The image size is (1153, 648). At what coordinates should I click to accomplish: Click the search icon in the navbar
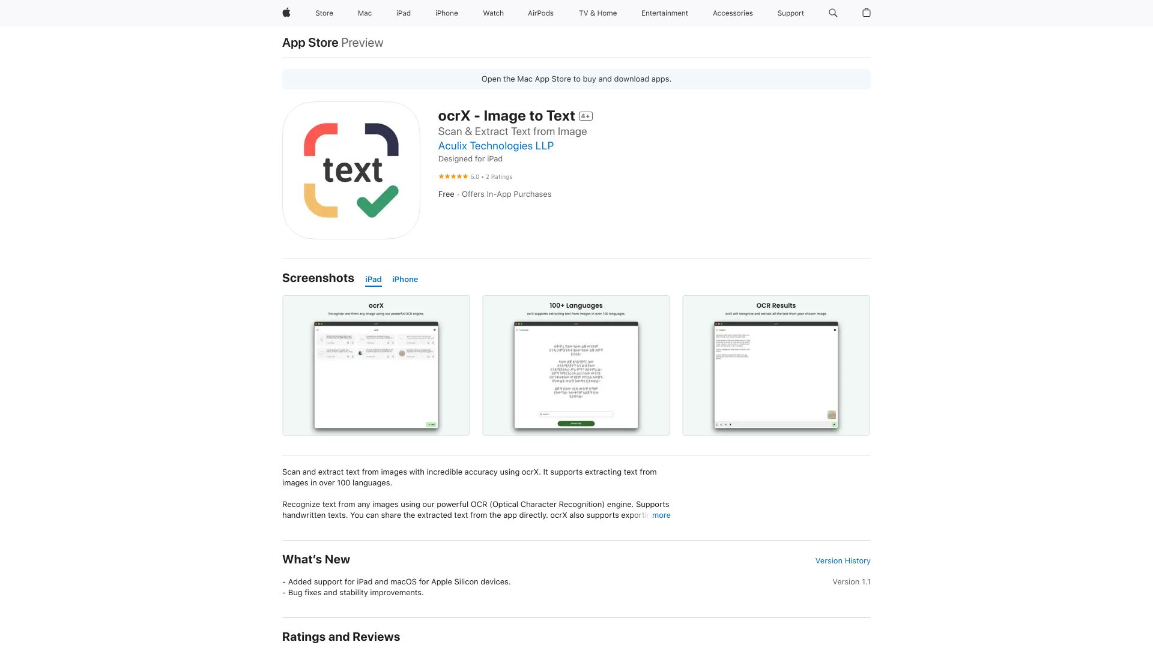(x=833, y=13)
